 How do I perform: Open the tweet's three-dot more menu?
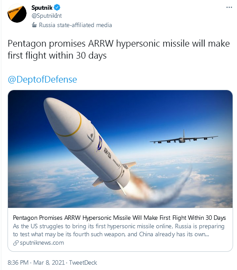tap(229, 8)
